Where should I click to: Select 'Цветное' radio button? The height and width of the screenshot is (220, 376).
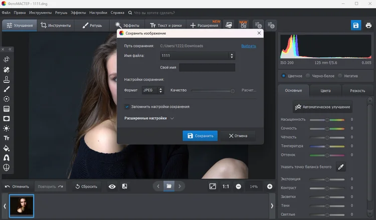(x=284, y=76)
